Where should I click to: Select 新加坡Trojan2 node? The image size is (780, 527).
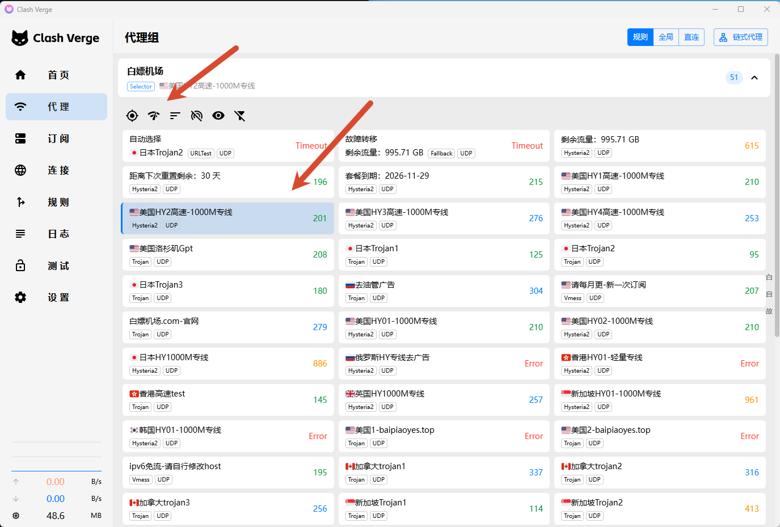click(660, 509)
